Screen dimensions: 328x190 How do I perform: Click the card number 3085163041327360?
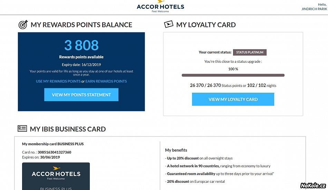tap(55, 152)
